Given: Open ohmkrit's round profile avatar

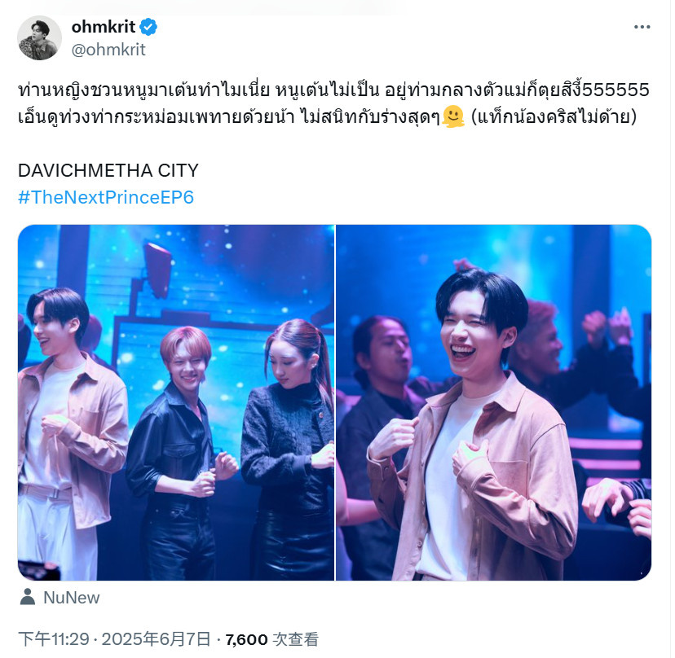Looking at the screenshot, I should pos(39,38).
